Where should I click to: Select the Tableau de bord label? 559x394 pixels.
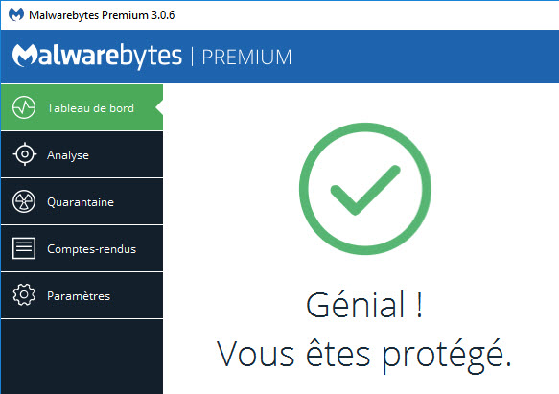[90, 108]
